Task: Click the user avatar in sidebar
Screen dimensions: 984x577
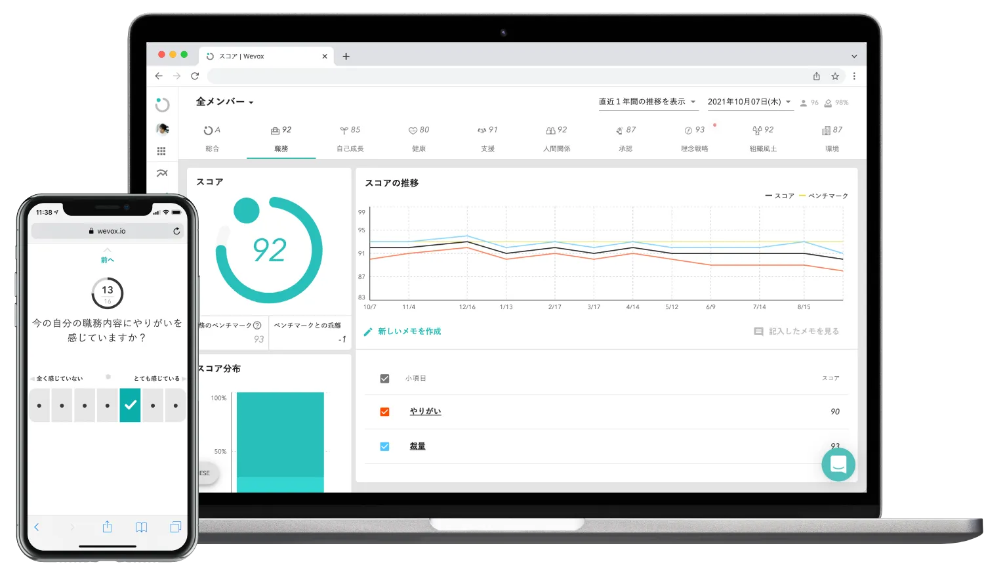Action: (x=162, y=129)
